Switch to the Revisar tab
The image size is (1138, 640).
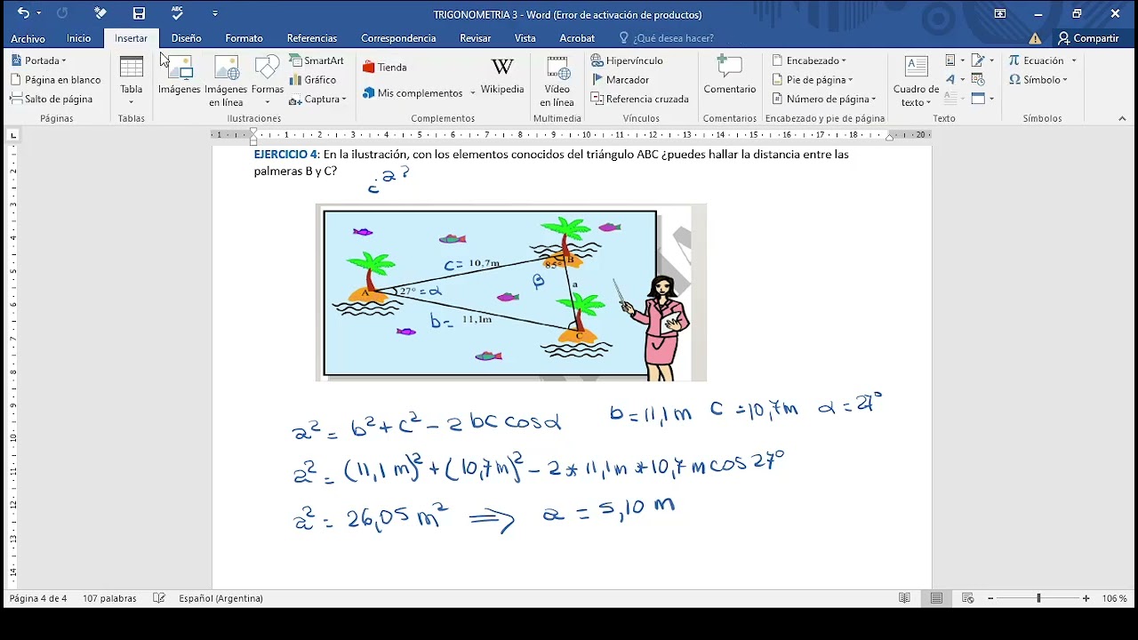click(476, 38)
